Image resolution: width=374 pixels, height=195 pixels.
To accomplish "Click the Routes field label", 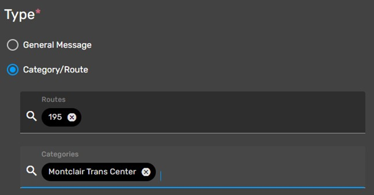I will pos(53,99).
